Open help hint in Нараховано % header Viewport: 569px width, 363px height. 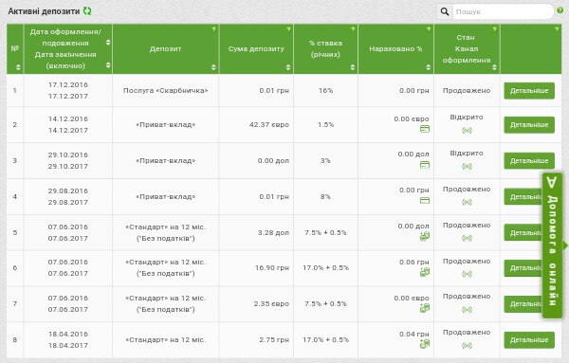[429, 29]
